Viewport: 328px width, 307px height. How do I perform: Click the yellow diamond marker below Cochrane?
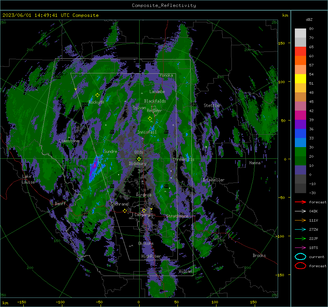click(x=125, y=211)
